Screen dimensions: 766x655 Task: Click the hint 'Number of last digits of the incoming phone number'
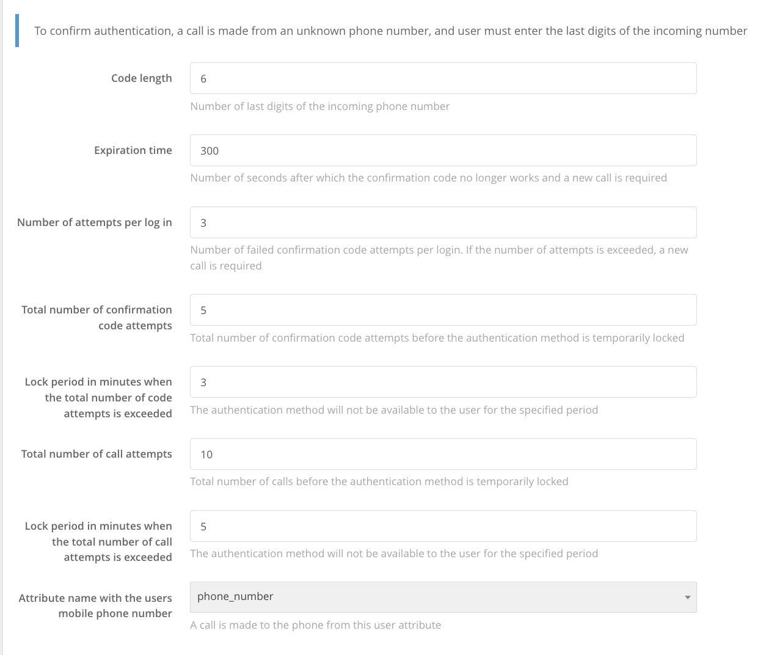320,106
